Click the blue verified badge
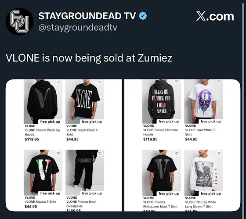This screenshot has width=246, height=219. (x=143, y=16)
